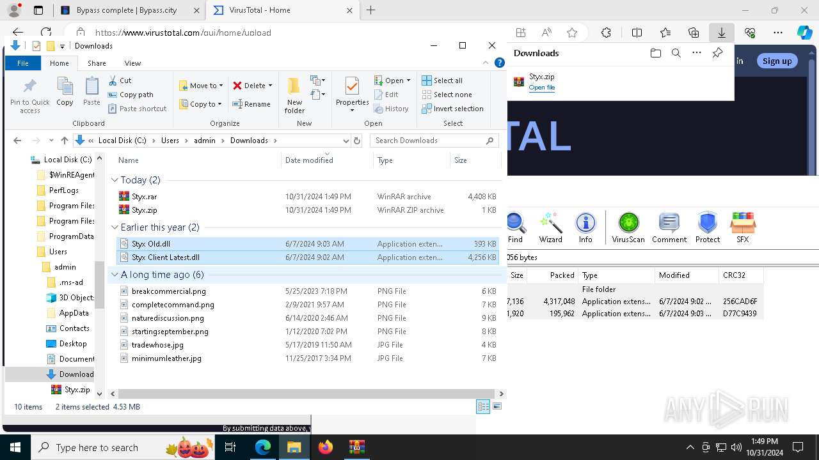
Task: Click Paste shortcut in ribbon
Action: coord(137,109)
